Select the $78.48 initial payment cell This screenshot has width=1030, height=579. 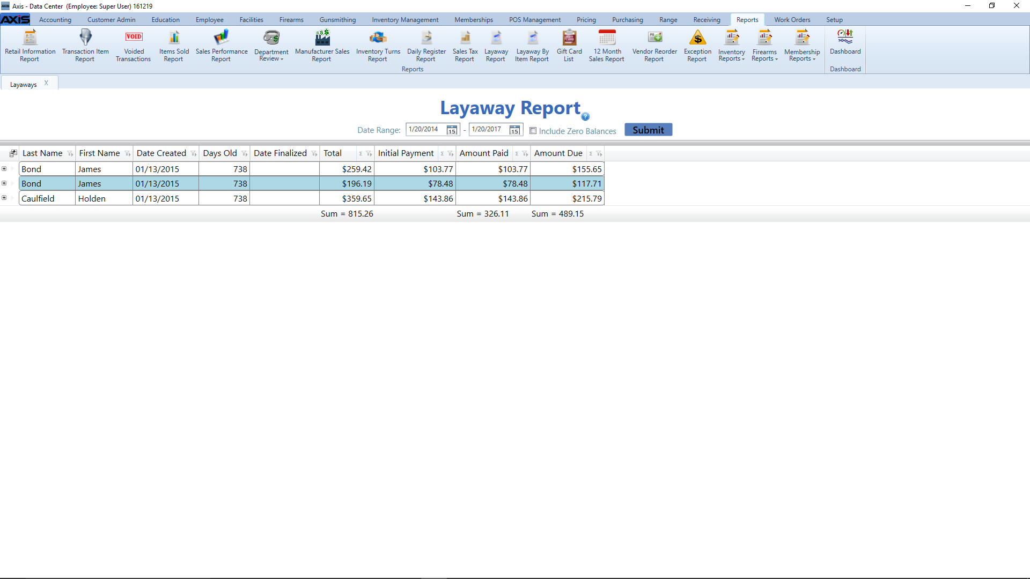pyautogui.click(x=415, y=183)
